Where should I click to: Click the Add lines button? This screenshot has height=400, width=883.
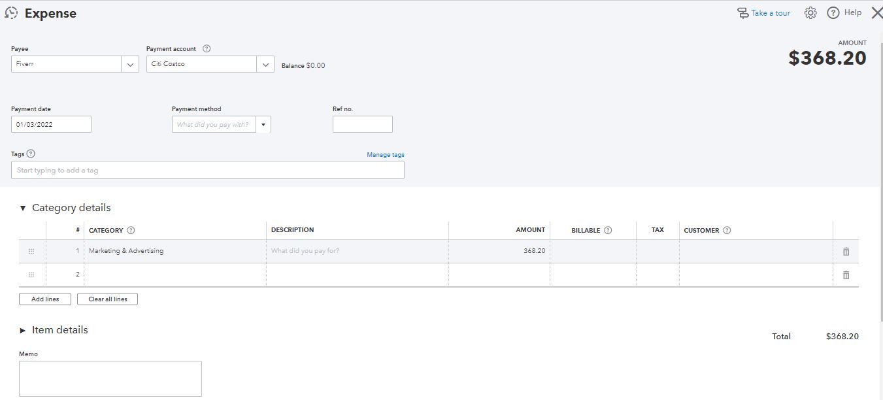coord(45,299)
